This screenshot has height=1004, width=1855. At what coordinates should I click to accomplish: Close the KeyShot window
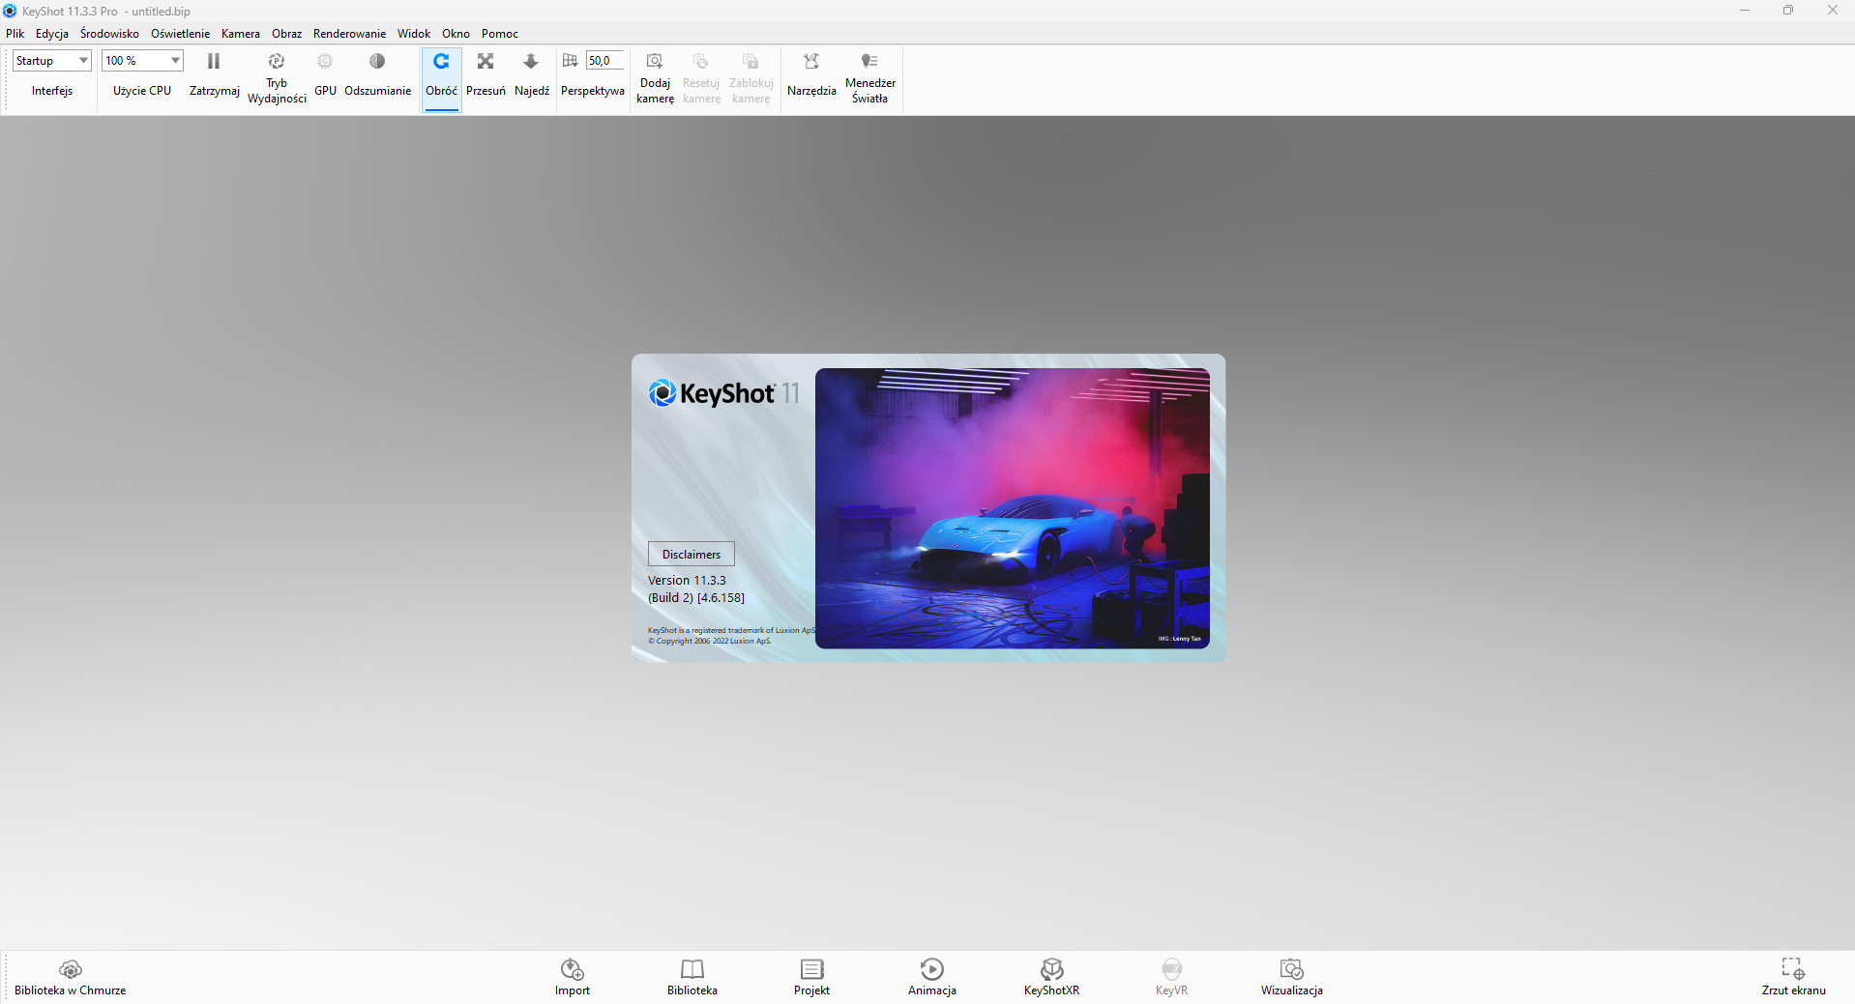pyautogui.click(x=1833, y=11)
